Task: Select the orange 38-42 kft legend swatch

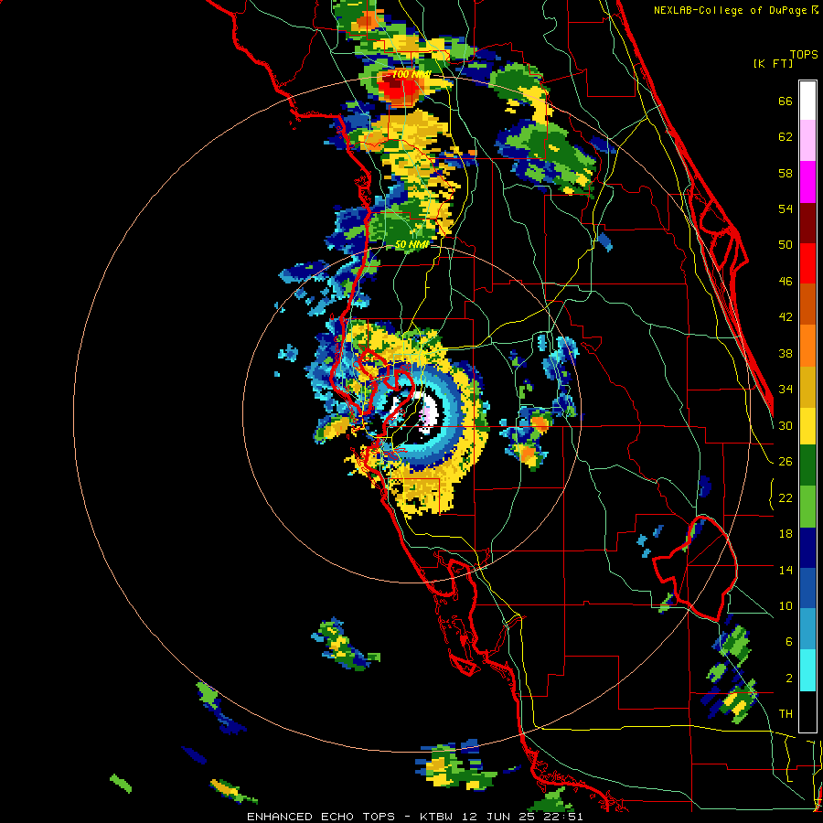Action: [x=807, y=346]
